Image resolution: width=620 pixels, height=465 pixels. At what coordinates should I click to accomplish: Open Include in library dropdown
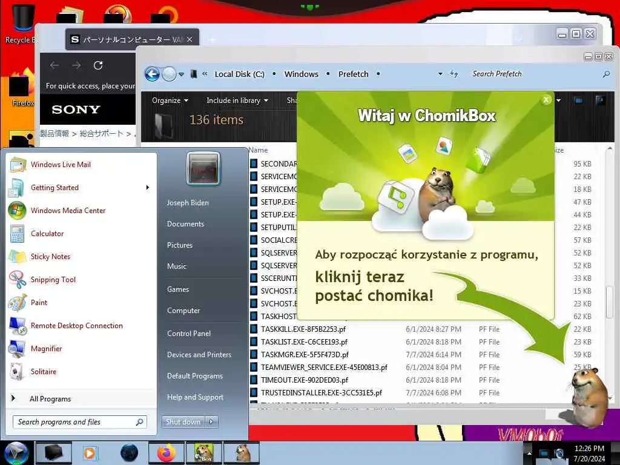coord(237,101)
